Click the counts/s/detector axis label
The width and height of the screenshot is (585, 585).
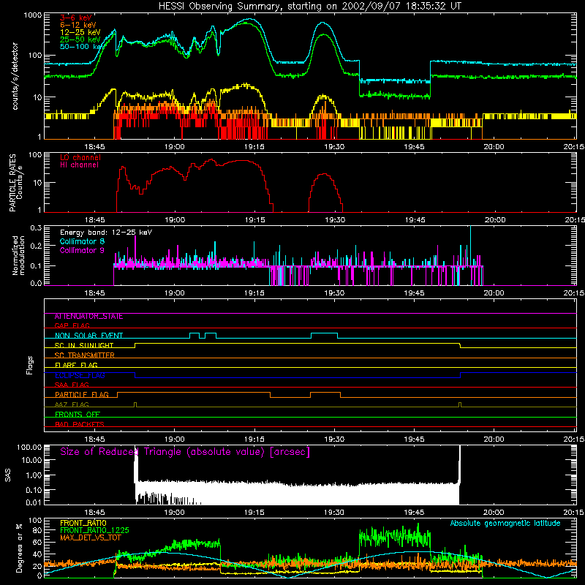(x=15, y=76)
